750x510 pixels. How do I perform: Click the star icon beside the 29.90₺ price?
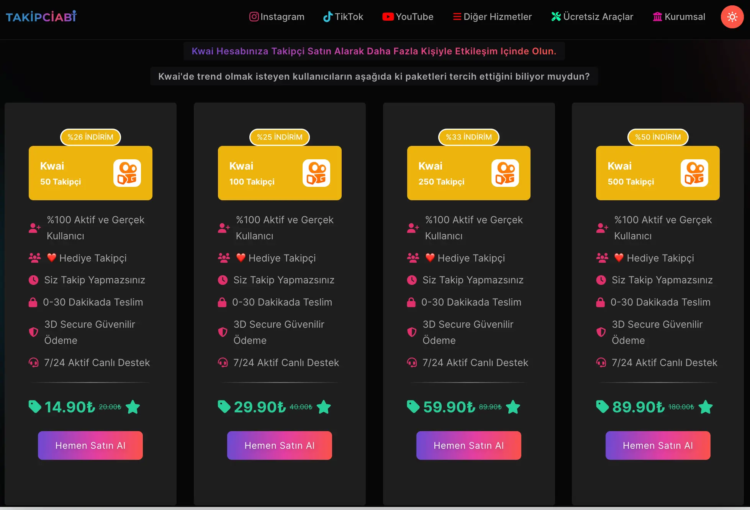[324, 407]
